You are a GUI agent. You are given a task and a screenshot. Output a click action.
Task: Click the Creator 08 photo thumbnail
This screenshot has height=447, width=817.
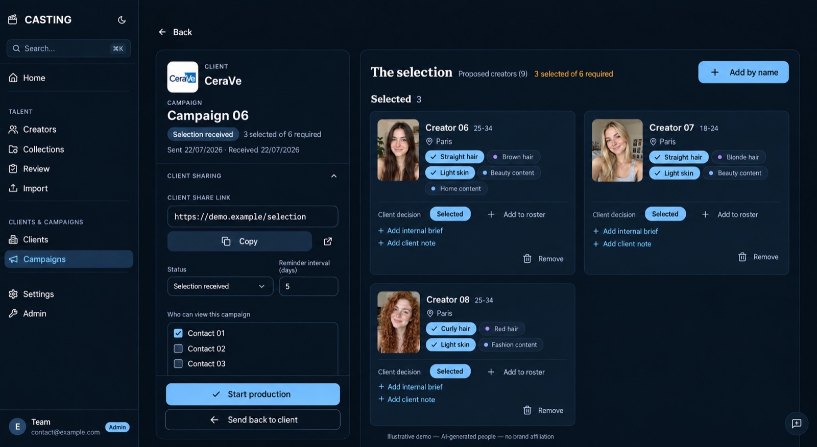coord(398,322)
